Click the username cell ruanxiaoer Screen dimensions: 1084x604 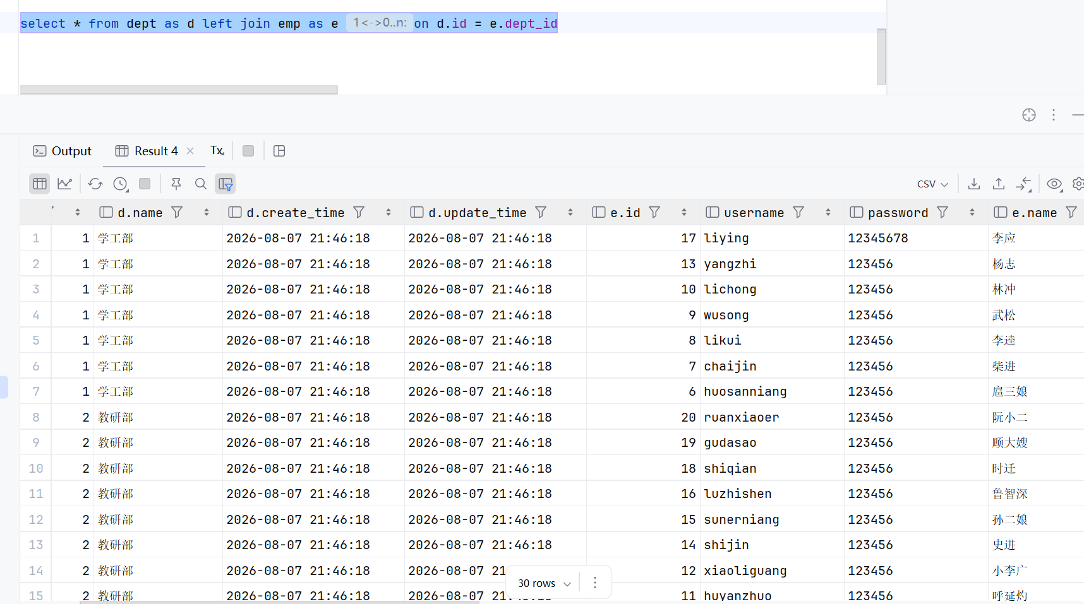click(772, 417)
